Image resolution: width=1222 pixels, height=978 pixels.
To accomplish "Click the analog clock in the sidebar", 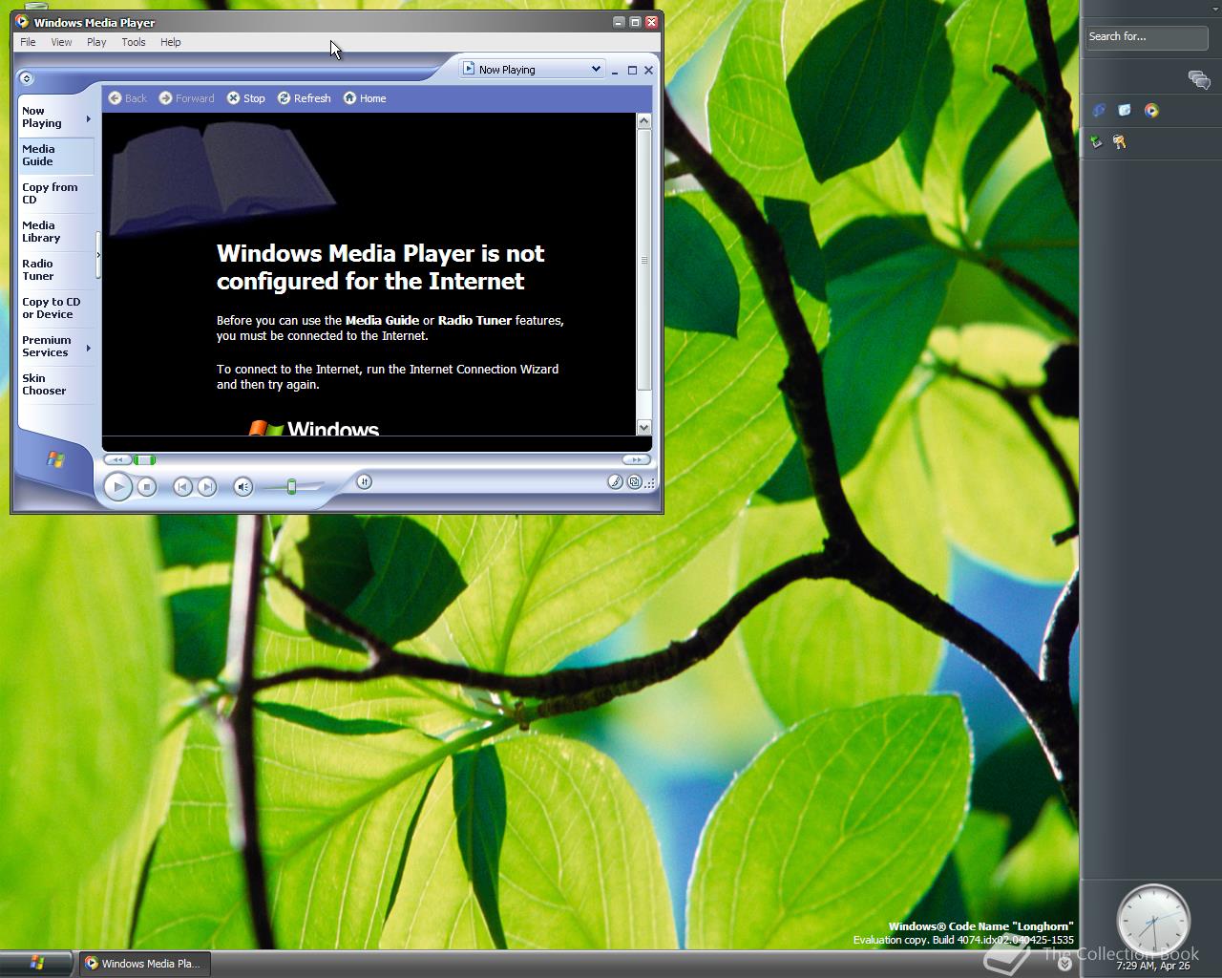I will 1153,921.
